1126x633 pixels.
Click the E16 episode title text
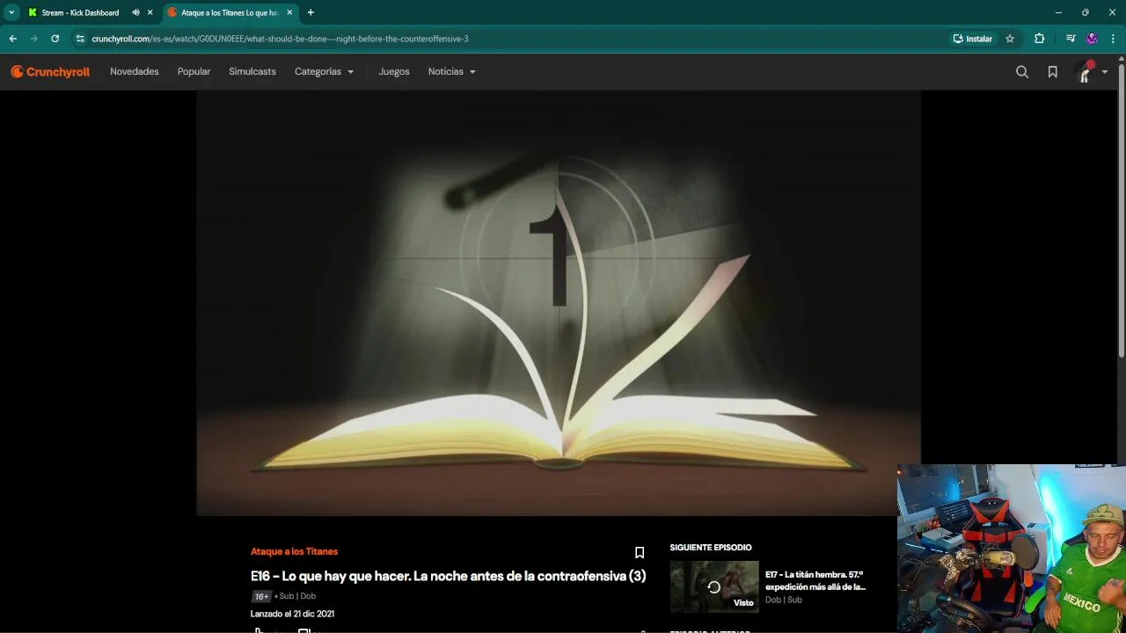[448, 576]
